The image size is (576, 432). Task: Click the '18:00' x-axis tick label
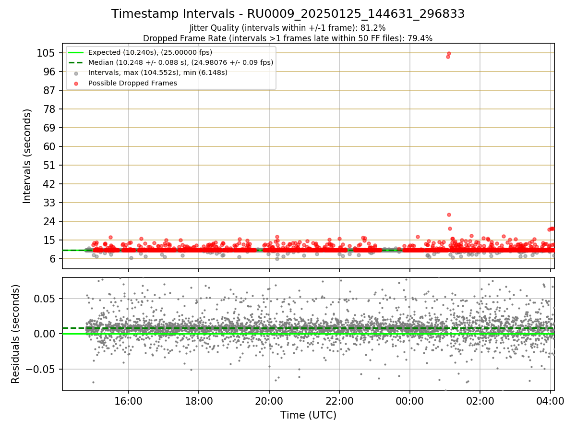click(x=199, y=401)
